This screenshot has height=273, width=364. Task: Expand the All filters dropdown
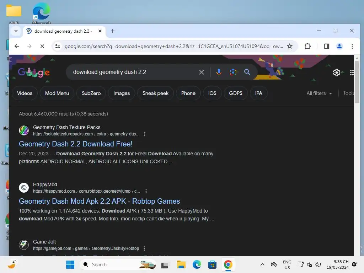tap(319, 93)
